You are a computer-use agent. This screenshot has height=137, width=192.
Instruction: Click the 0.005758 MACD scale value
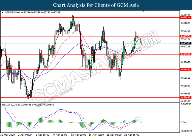pos(186,104)
